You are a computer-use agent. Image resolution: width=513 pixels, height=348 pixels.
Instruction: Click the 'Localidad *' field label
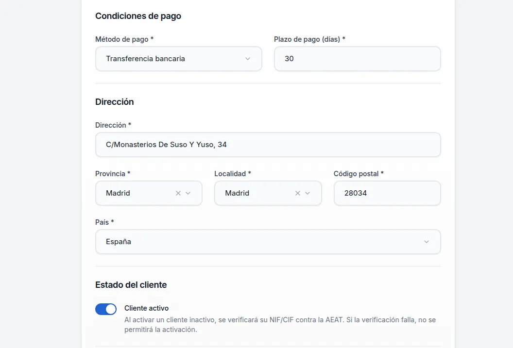(233, 174)
